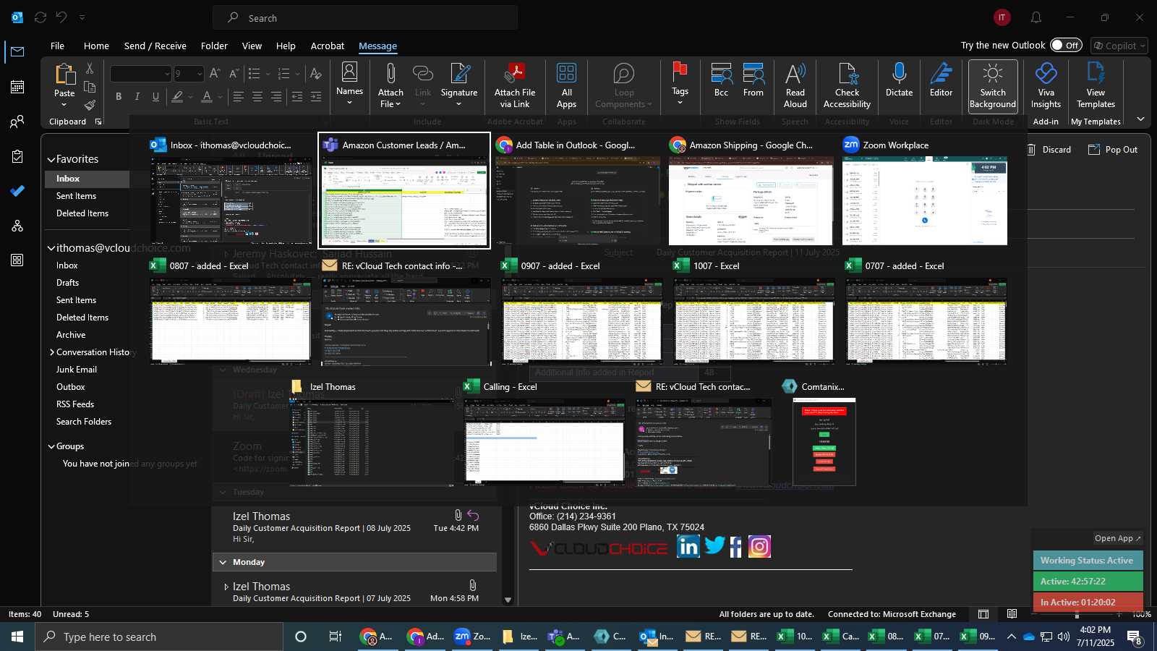The image size is (1157, 651).
Task: Click the notifications bell in title bar
Action: [x=1036, y=17]
